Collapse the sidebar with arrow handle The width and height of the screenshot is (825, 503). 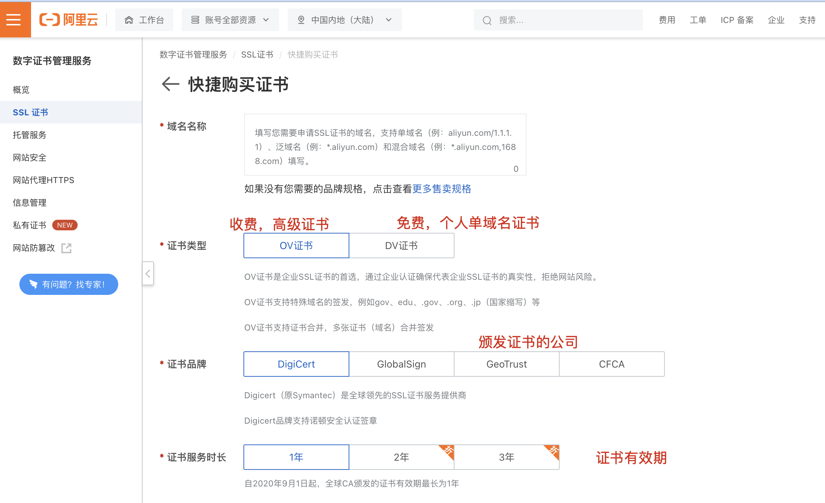pos(148,273)
